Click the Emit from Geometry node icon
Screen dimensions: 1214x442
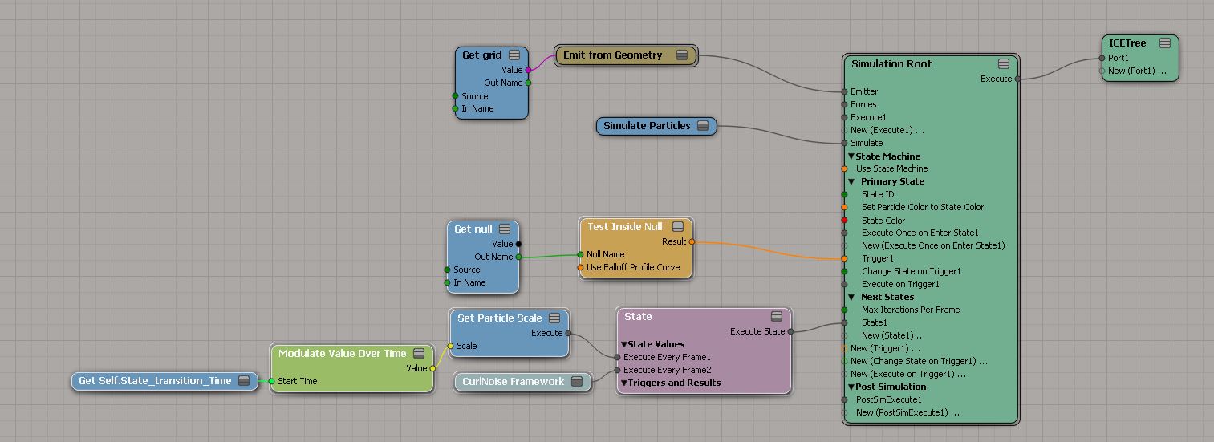tap(681, 55)
